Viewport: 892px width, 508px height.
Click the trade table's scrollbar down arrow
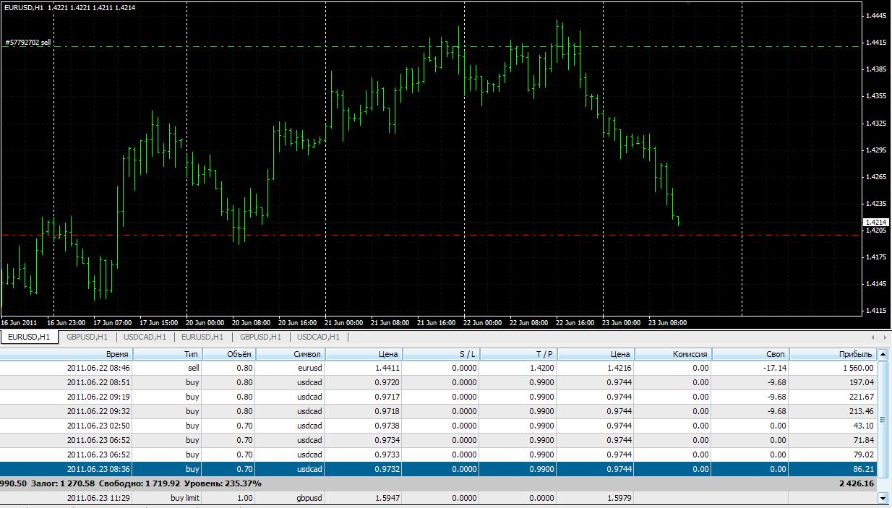pyautogui.click(x=883, y=498)
